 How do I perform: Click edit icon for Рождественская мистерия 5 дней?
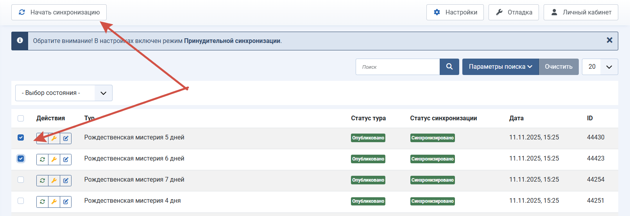tap(66, 138)
